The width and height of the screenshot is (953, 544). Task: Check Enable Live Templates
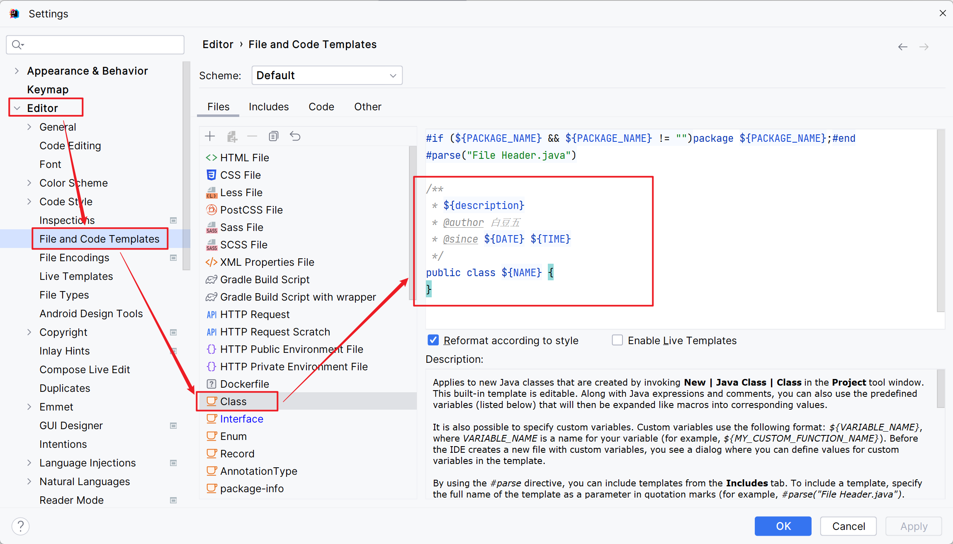617,340
